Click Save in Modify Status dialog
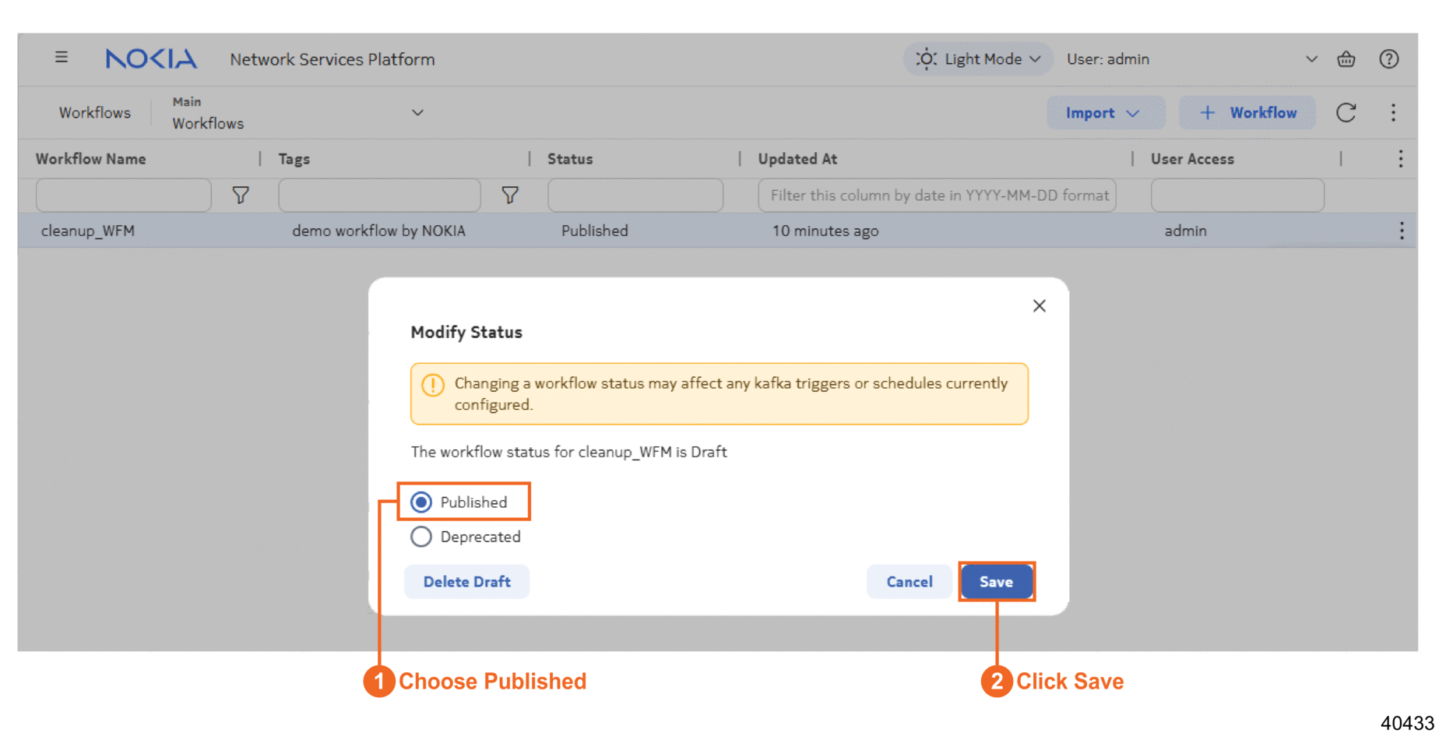The height and width of the screenshot is (740, 1439). click(996, 582)
